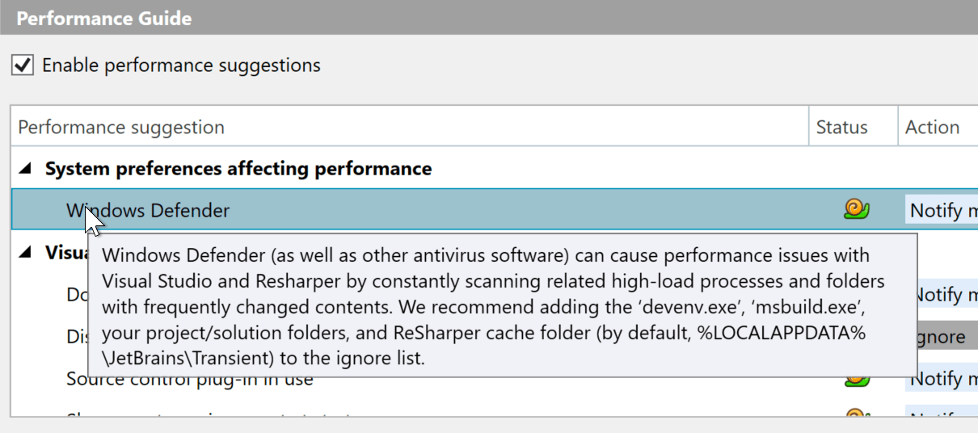
Task: Select 'System preferences affecting performance' group heading
Action: pos(238,169)
